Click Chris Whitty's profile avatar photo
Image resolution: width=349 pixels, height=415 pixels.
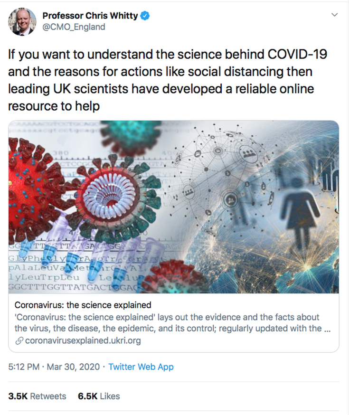(x=21, y=21)
